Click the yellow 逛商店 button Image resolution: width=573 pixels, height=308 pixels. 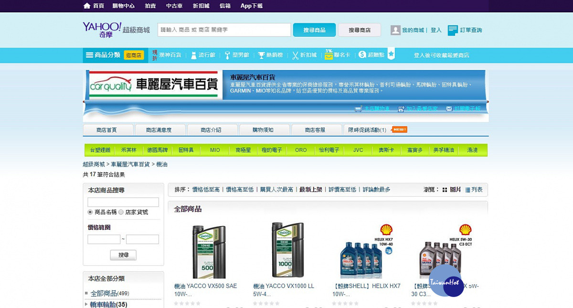[134, 55]
